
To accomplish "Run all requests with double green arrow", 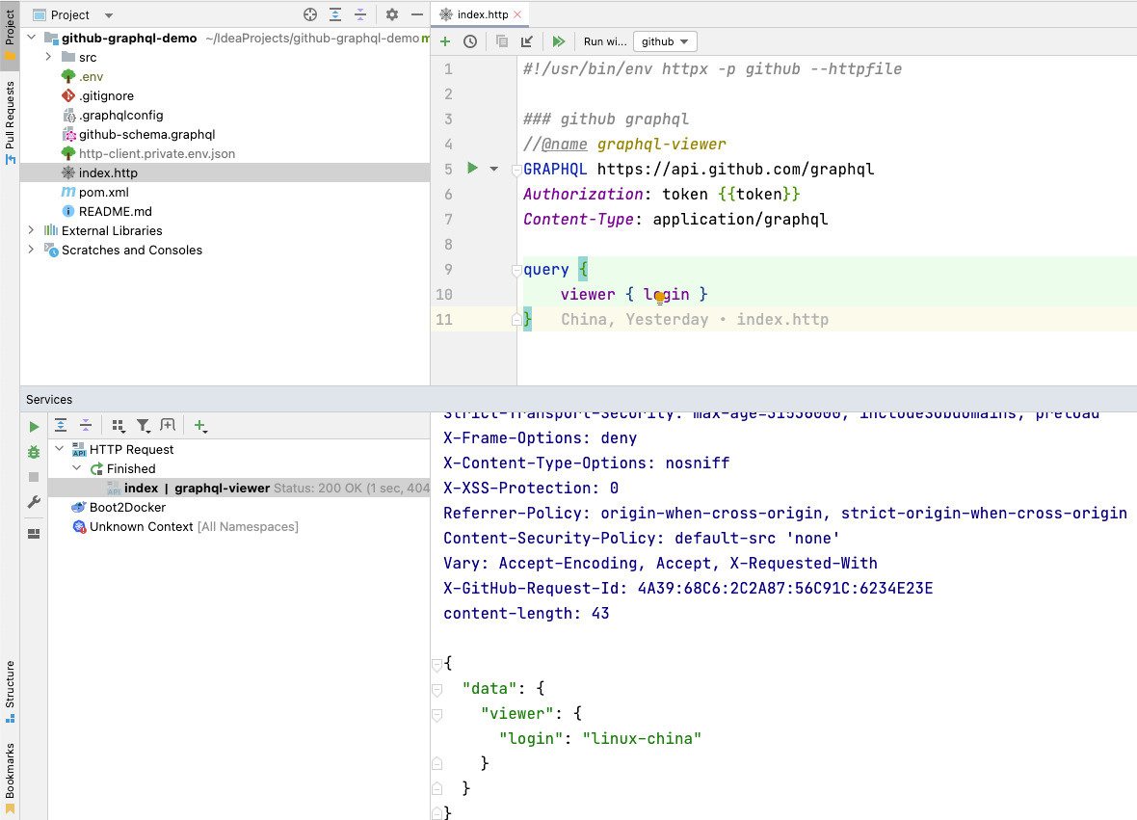I will (559, 41).
